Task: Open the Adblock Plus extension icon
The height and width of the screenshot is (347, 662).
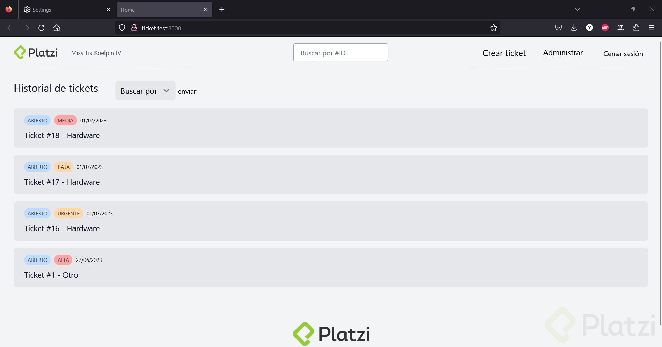Action: click(x=605, y=28)
